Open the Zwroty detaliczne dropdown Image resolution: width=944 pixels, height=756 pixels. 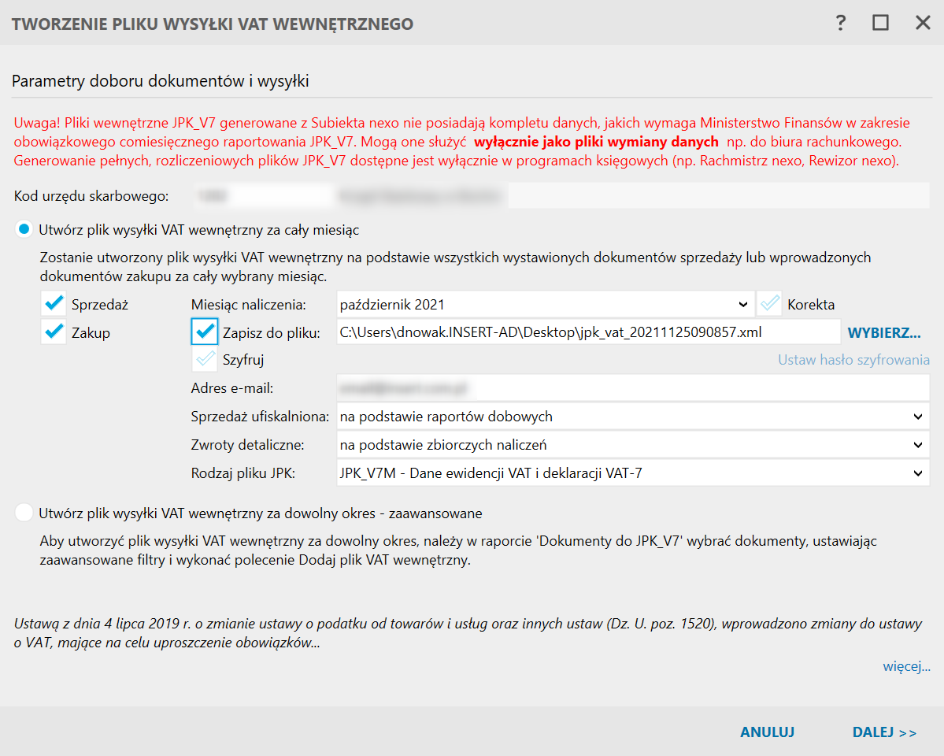click(632, 445)
